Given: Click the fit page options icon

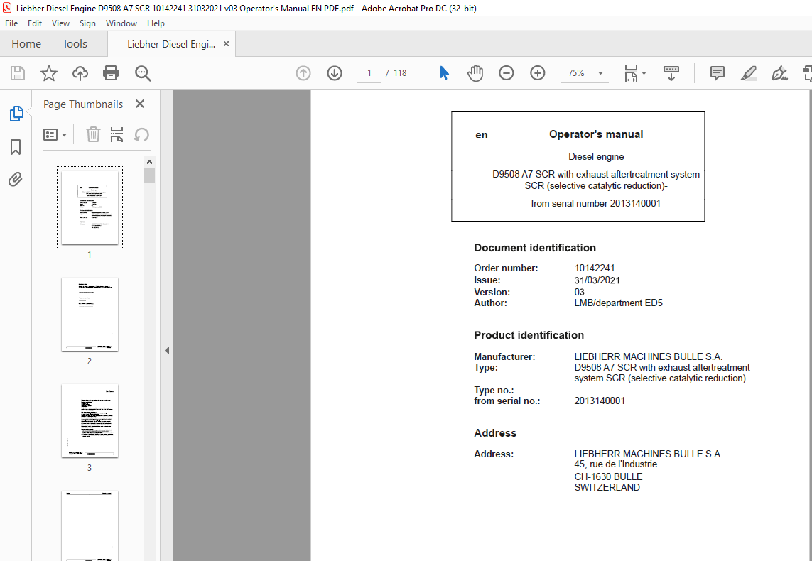Looking at the screenshot, I should (x=631, y=73).
